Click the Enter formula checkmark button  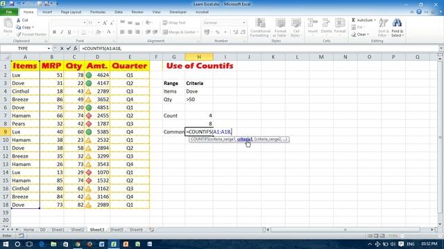point(69,48)
